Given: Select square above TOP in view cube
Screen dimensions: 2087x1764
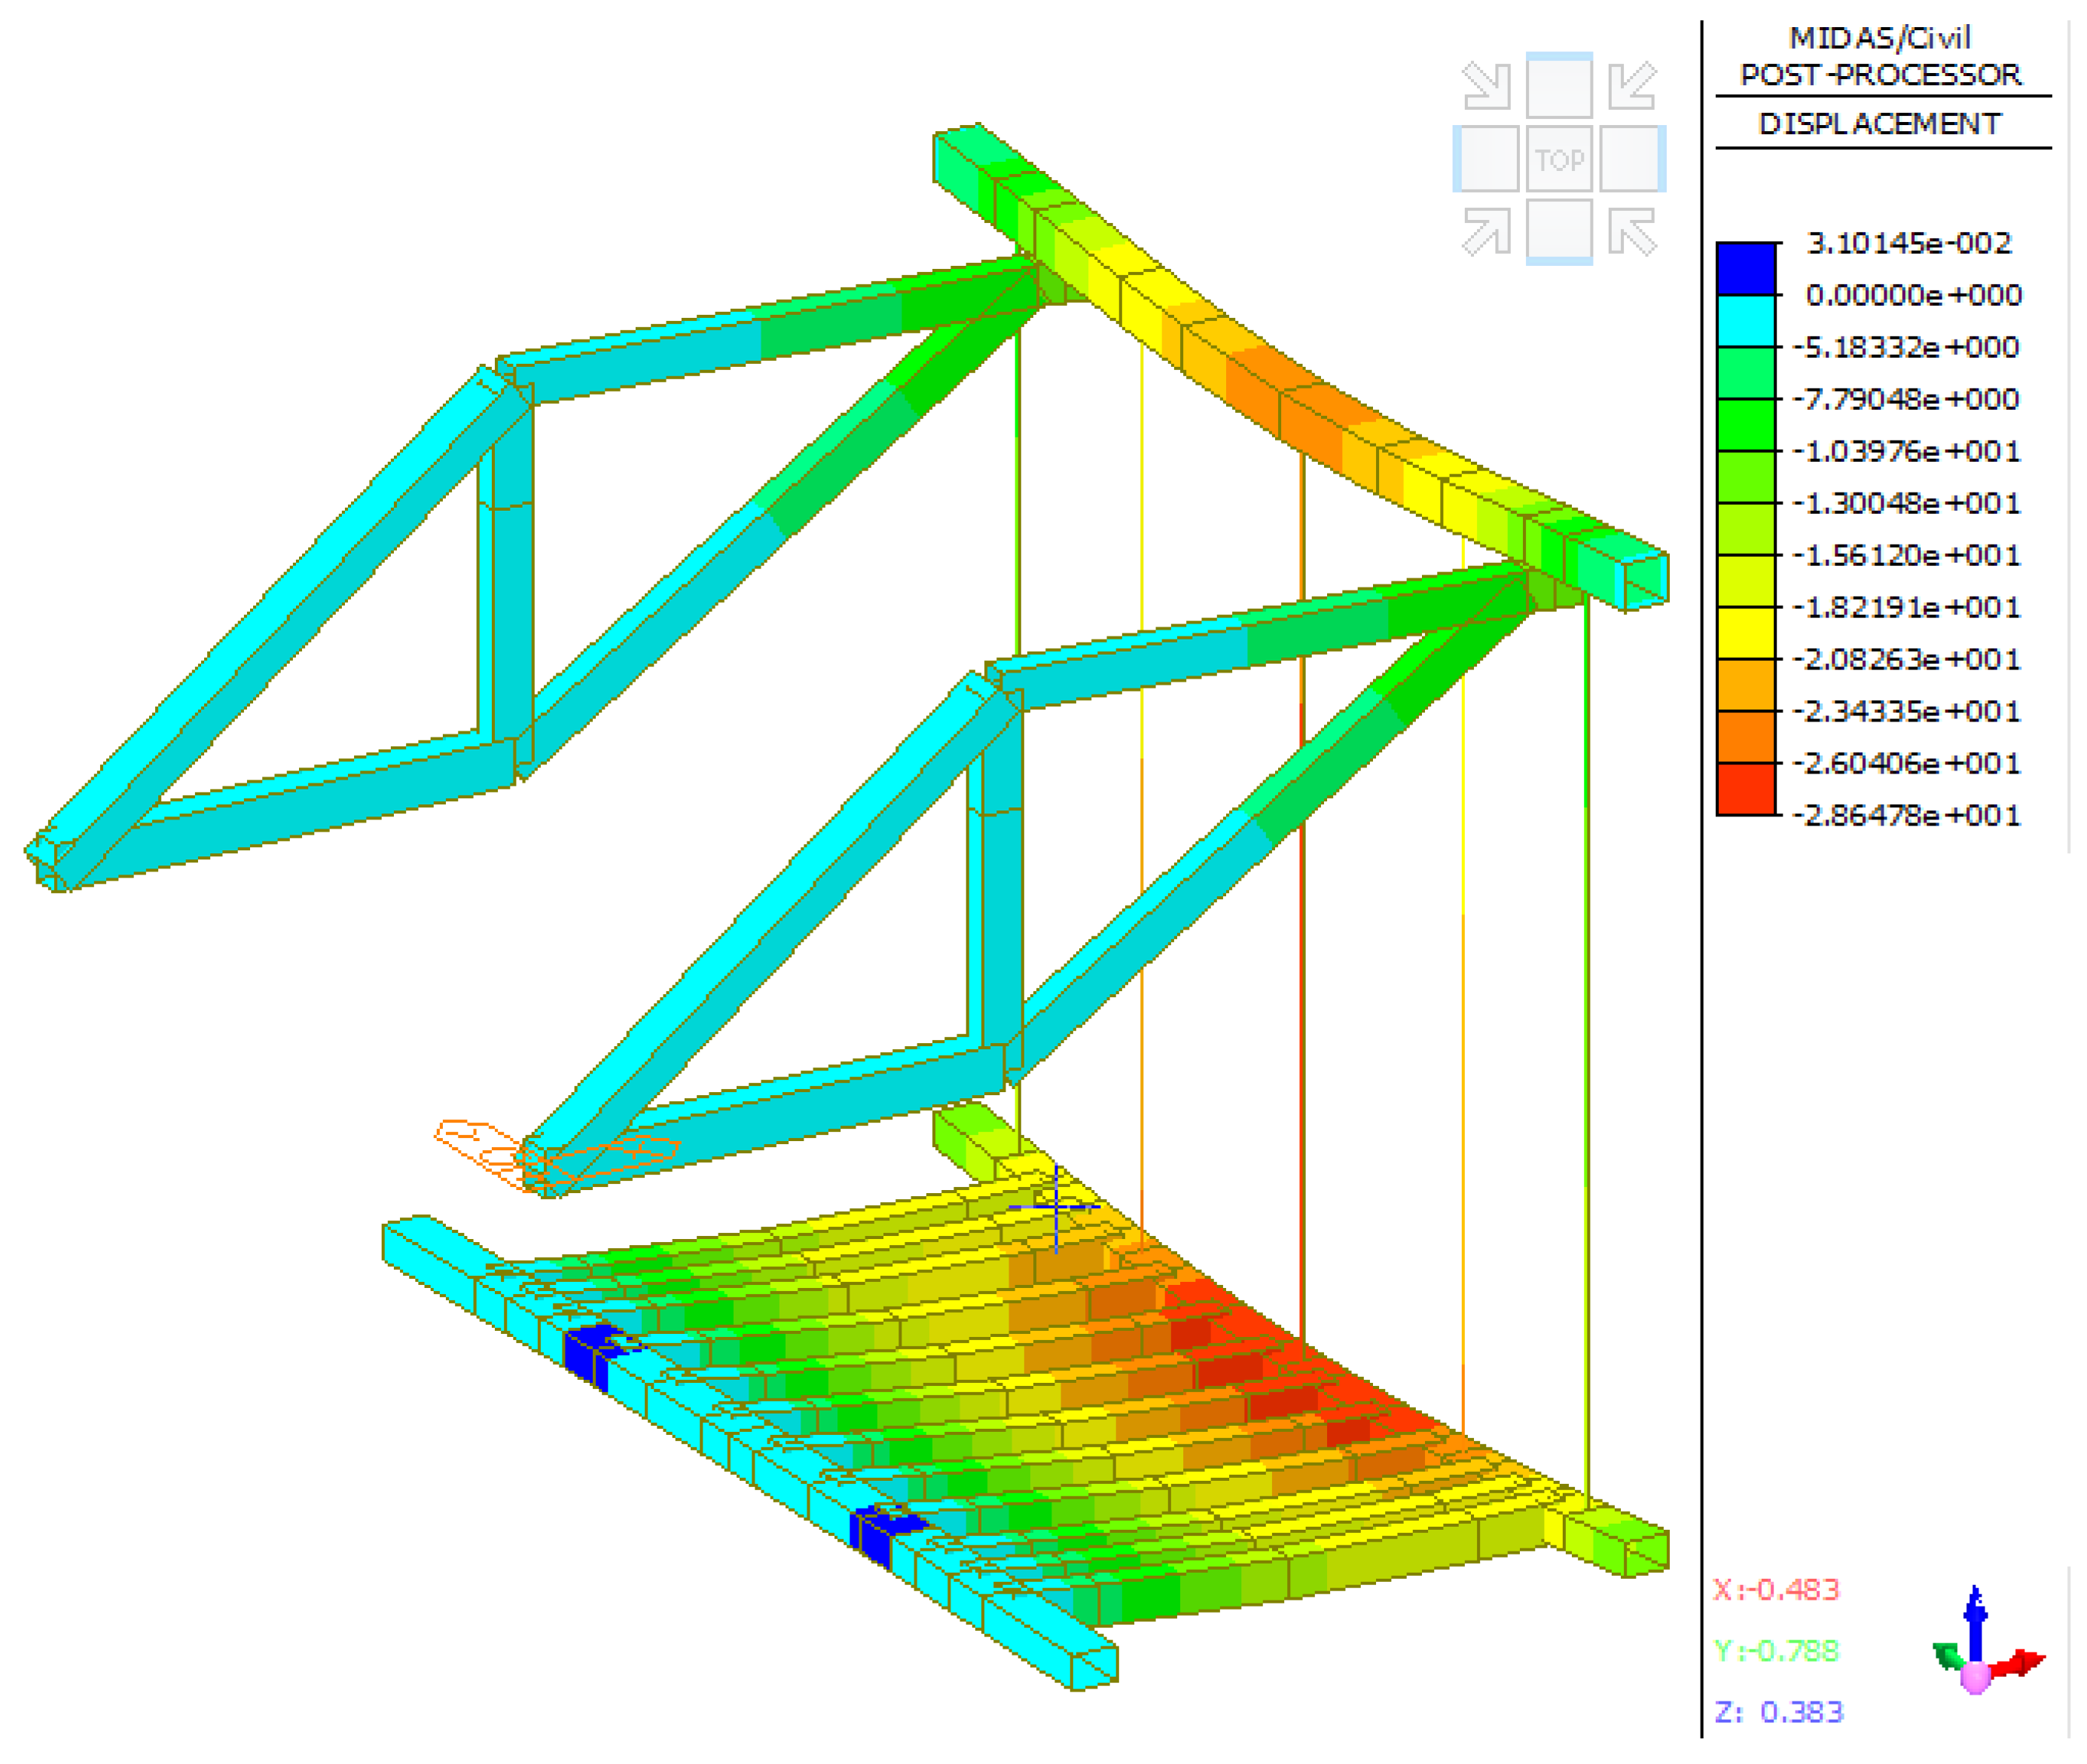Looking at the screenshot, I should (x=1558, y=86).
